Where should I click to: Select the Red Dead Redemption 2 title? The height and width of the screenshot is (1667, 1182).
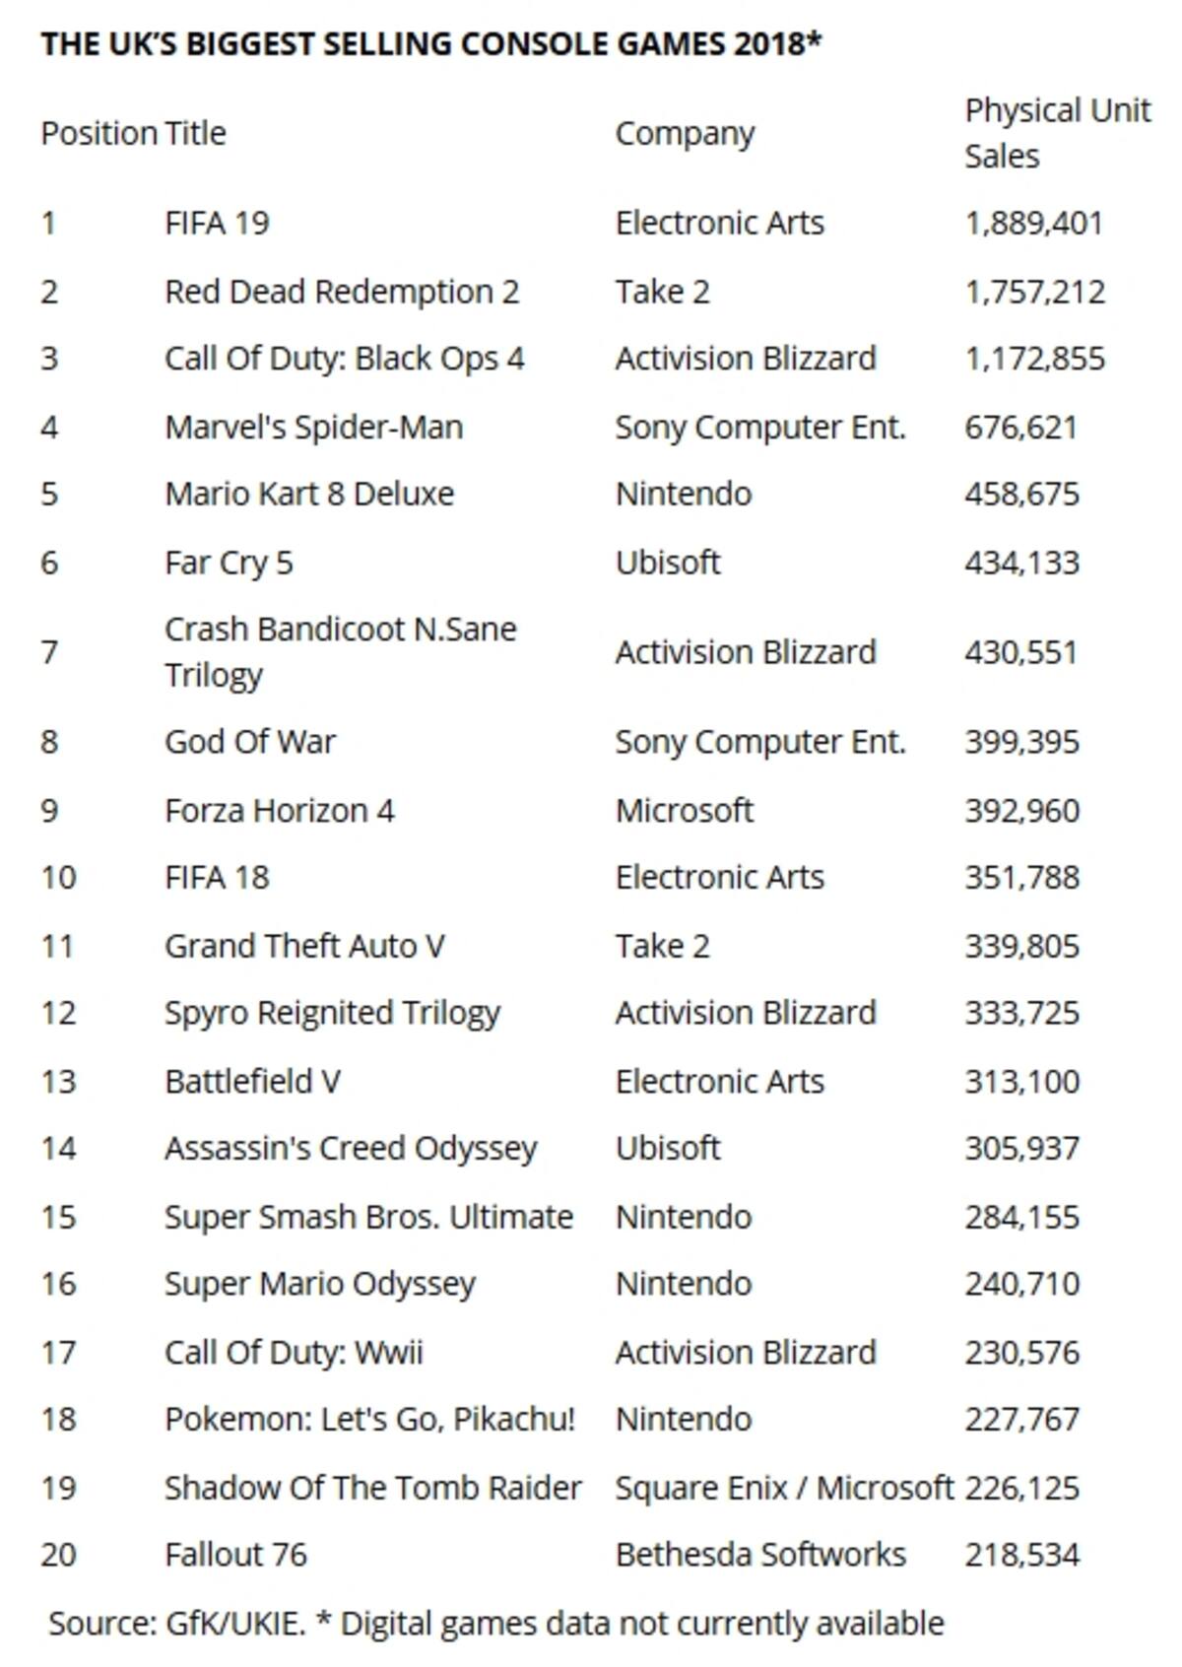click(x=342, y=292)
